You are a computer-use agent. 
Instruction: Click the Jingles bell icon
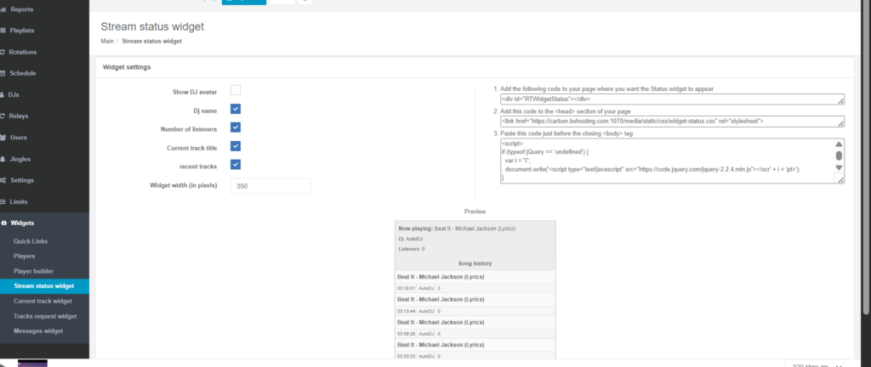pyautogui.click(x=3, y=159)
